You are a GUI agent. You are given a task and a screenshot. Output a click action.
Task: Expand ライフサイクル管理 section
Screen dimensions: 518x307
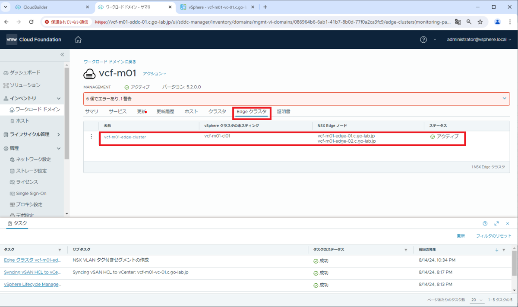point(59,135)
